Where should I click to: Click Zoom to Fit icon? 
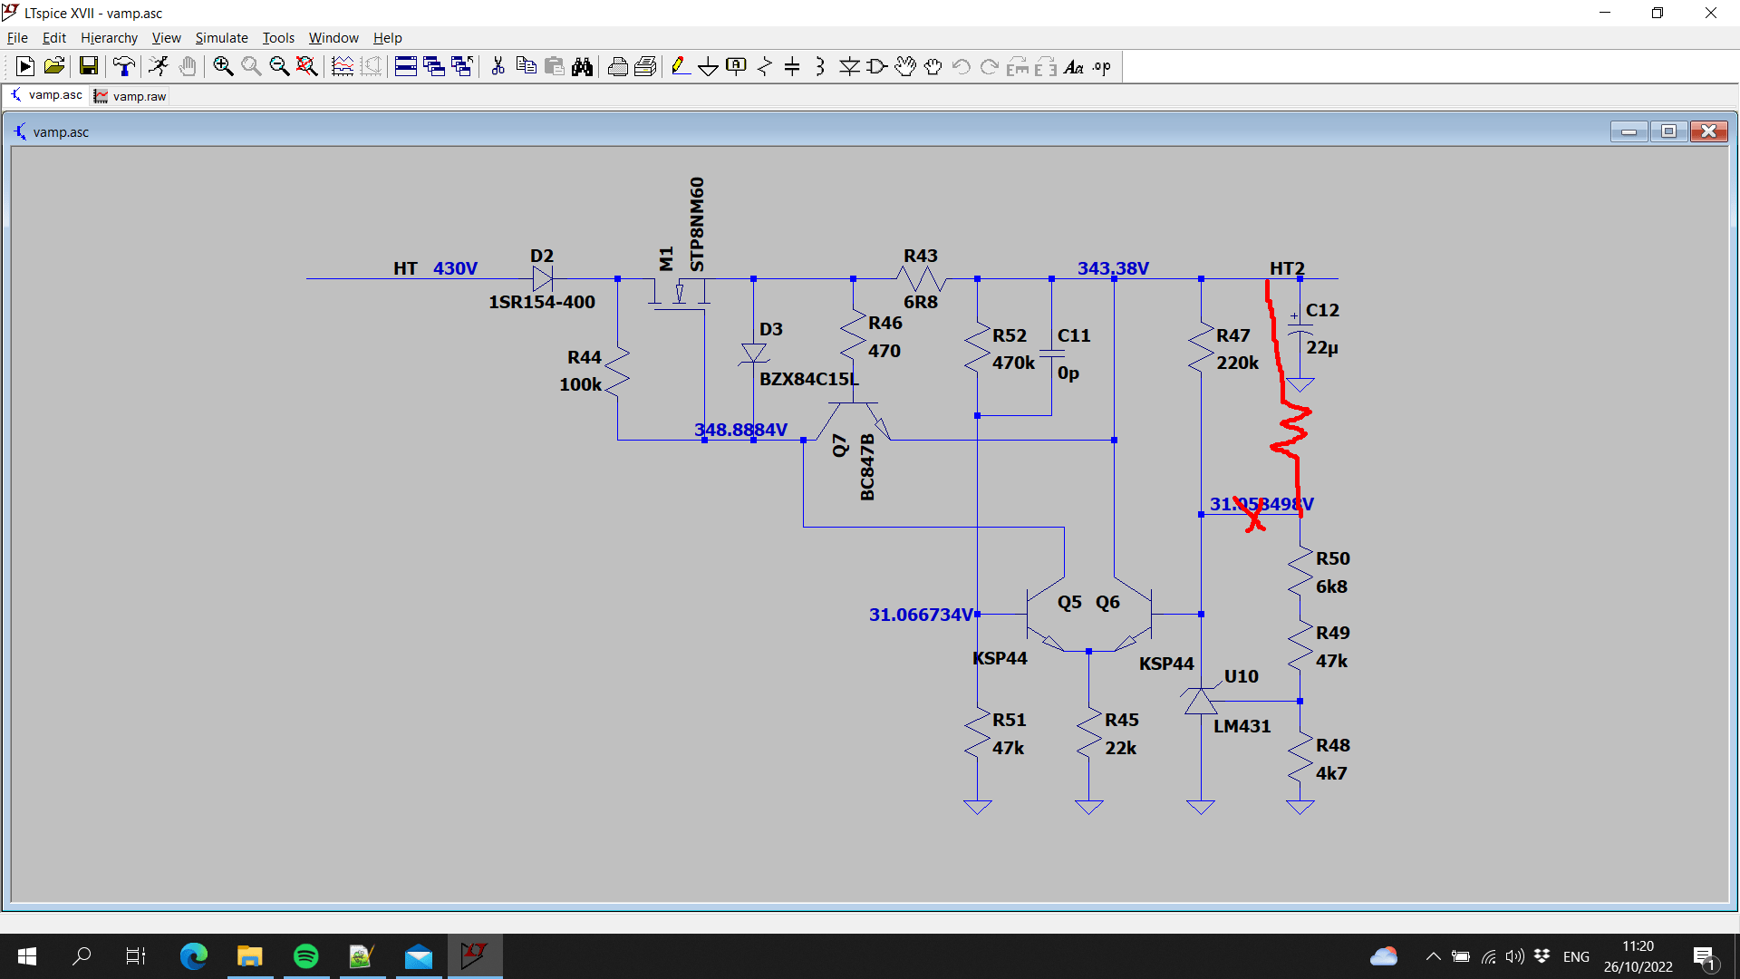pos(307,66)
